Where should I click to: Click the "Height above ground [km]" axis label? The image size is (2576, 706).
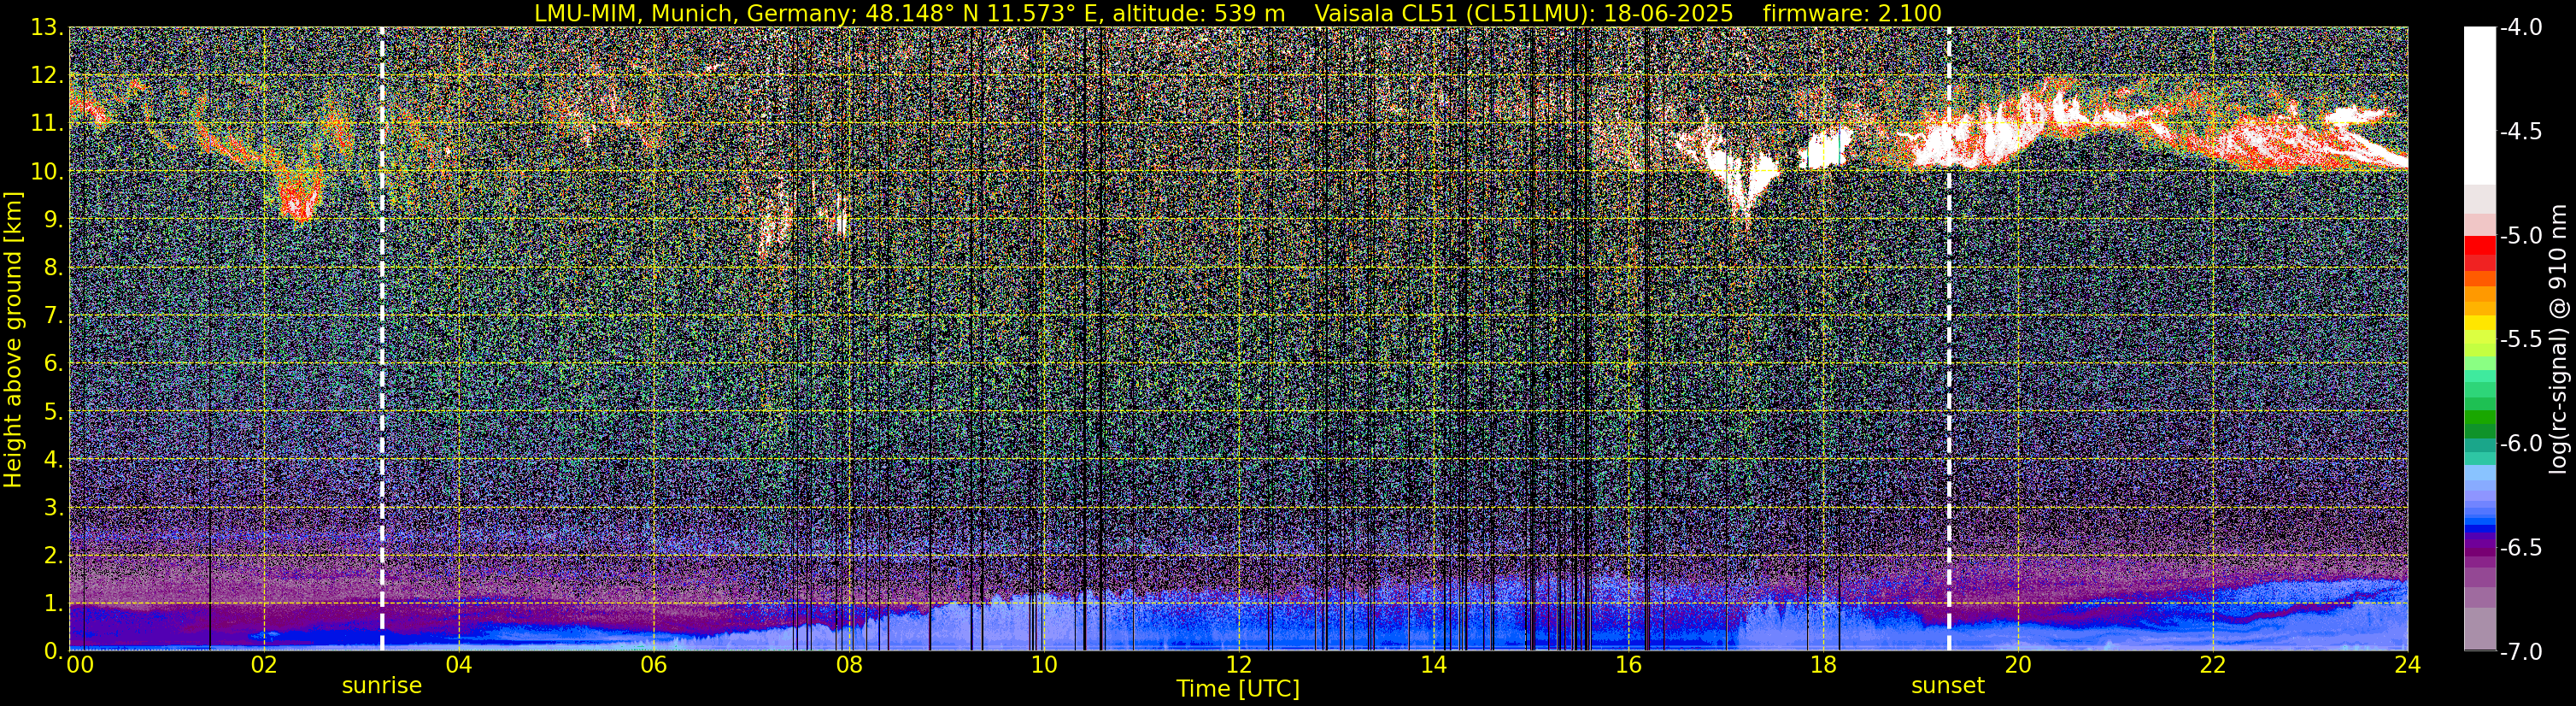[x=13, y=339]
